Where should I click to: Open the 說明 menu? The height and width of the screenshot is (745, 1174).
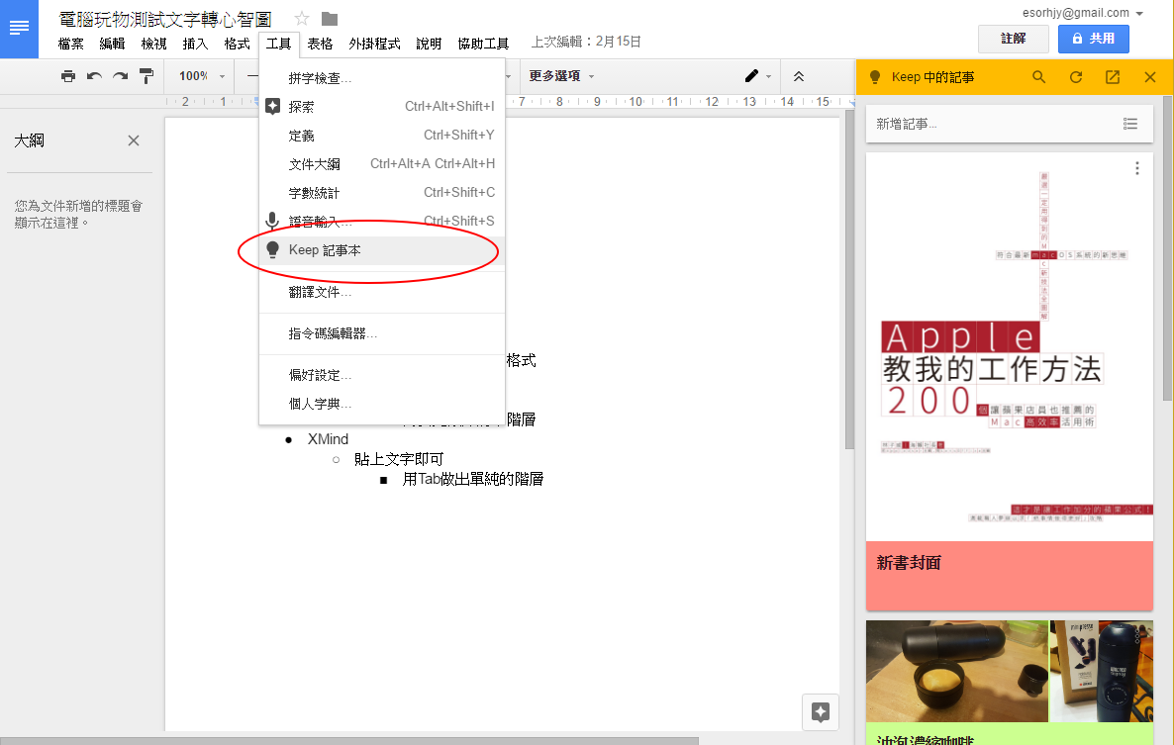429,45
